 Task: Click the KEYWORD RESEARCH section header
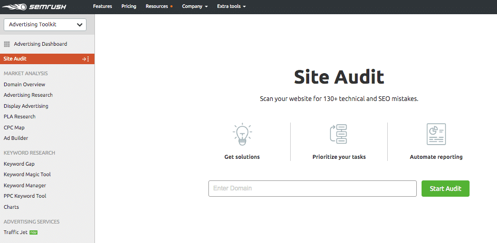[30, 153]
